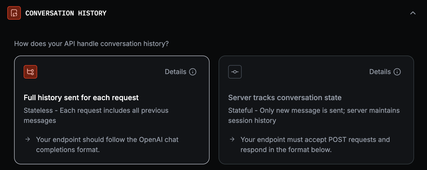Click the API handling question text
Image resolution: width=427 pixels, height=170 pixels.
pyautogui.click(x=91, y=43)
